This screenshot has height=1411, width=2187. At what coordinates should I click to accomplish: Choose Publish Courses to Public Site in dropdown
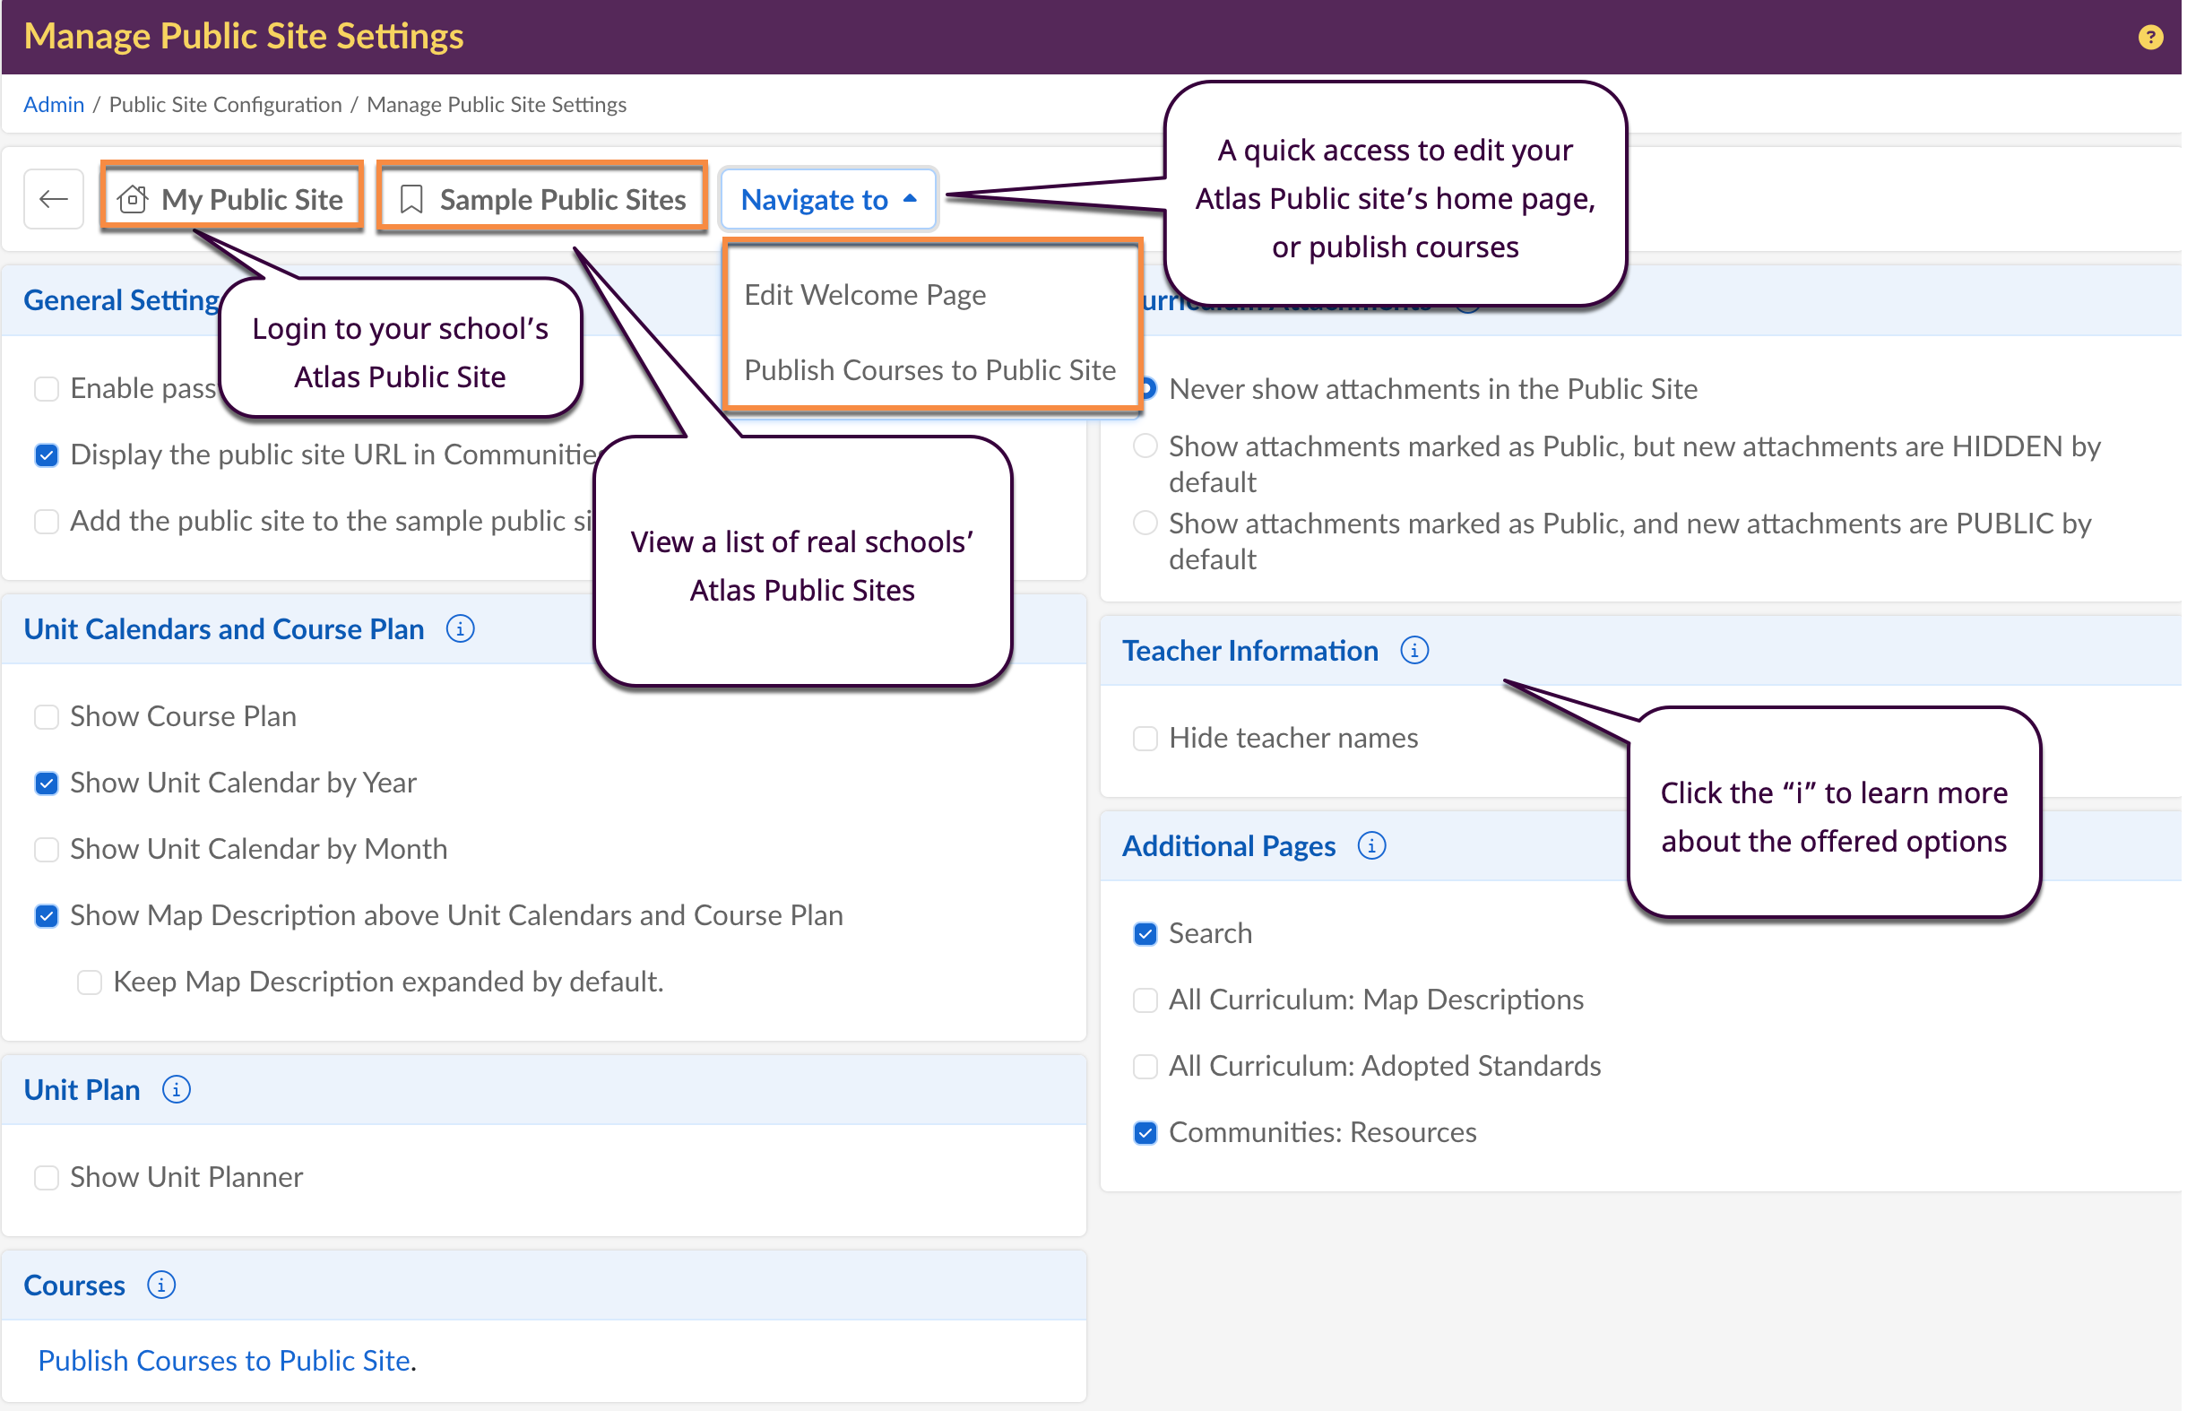click(x=929, y=370)
